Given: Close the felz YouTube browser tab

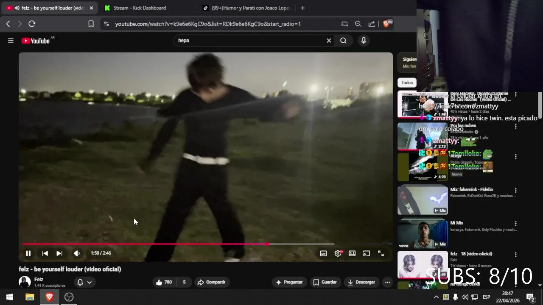Looking at the screenshot, I should [91, 8].
